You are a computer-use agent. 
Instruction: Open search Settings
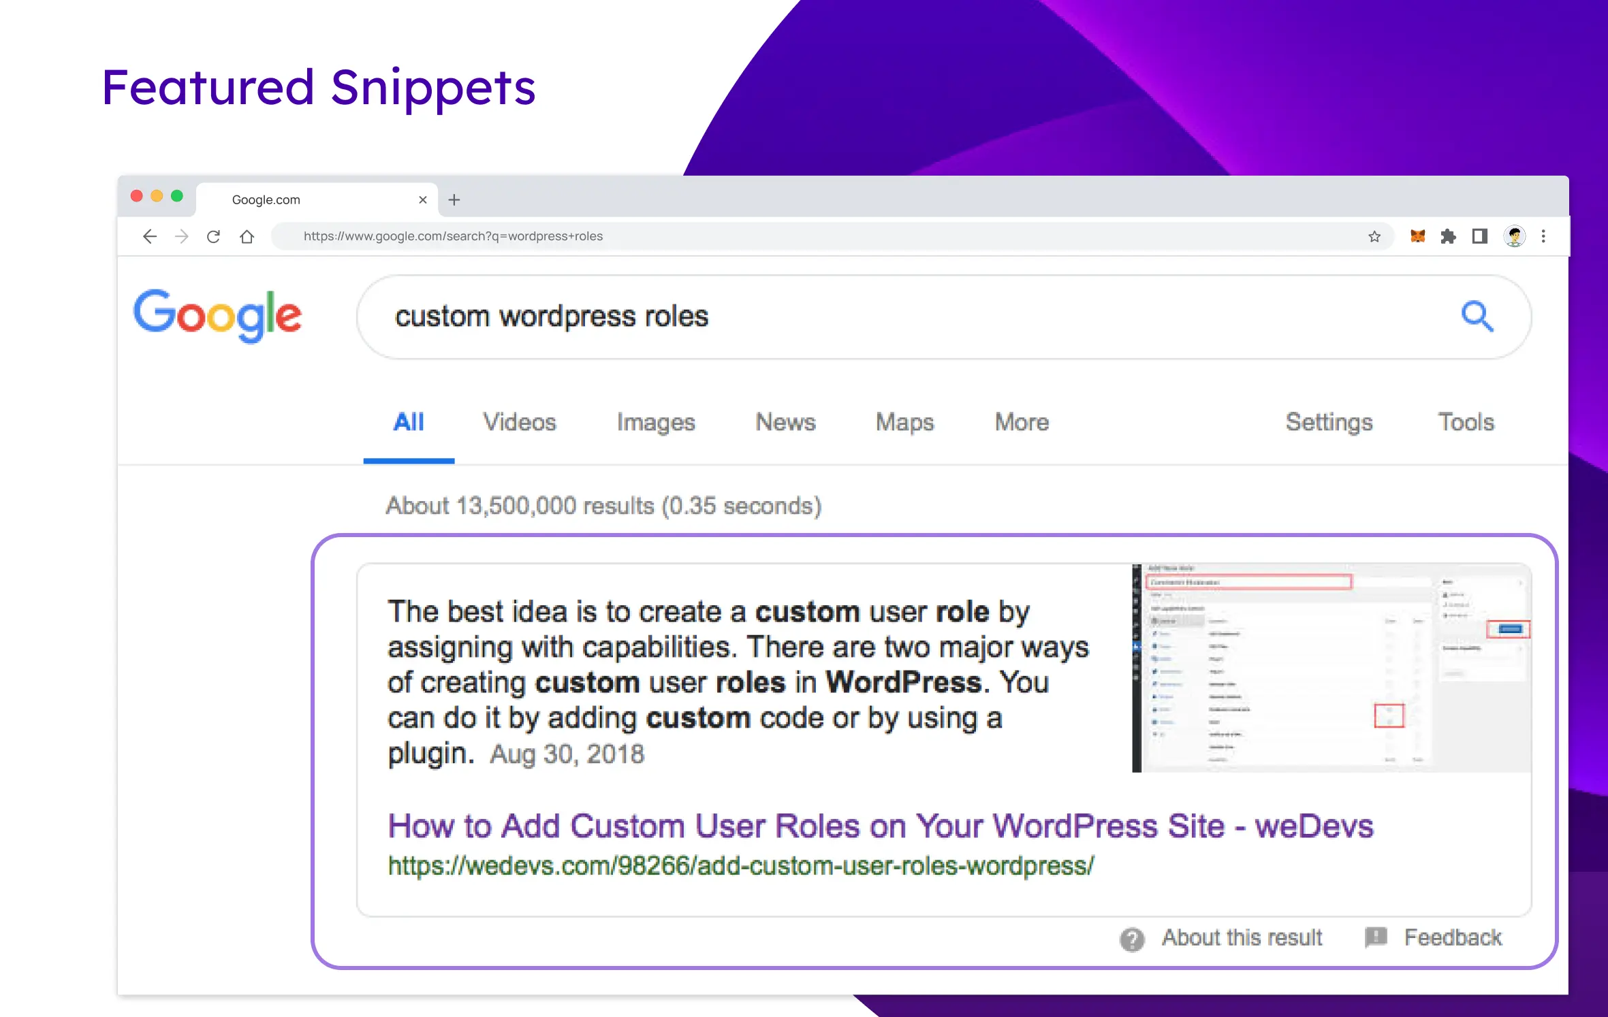coord(1329,423)
